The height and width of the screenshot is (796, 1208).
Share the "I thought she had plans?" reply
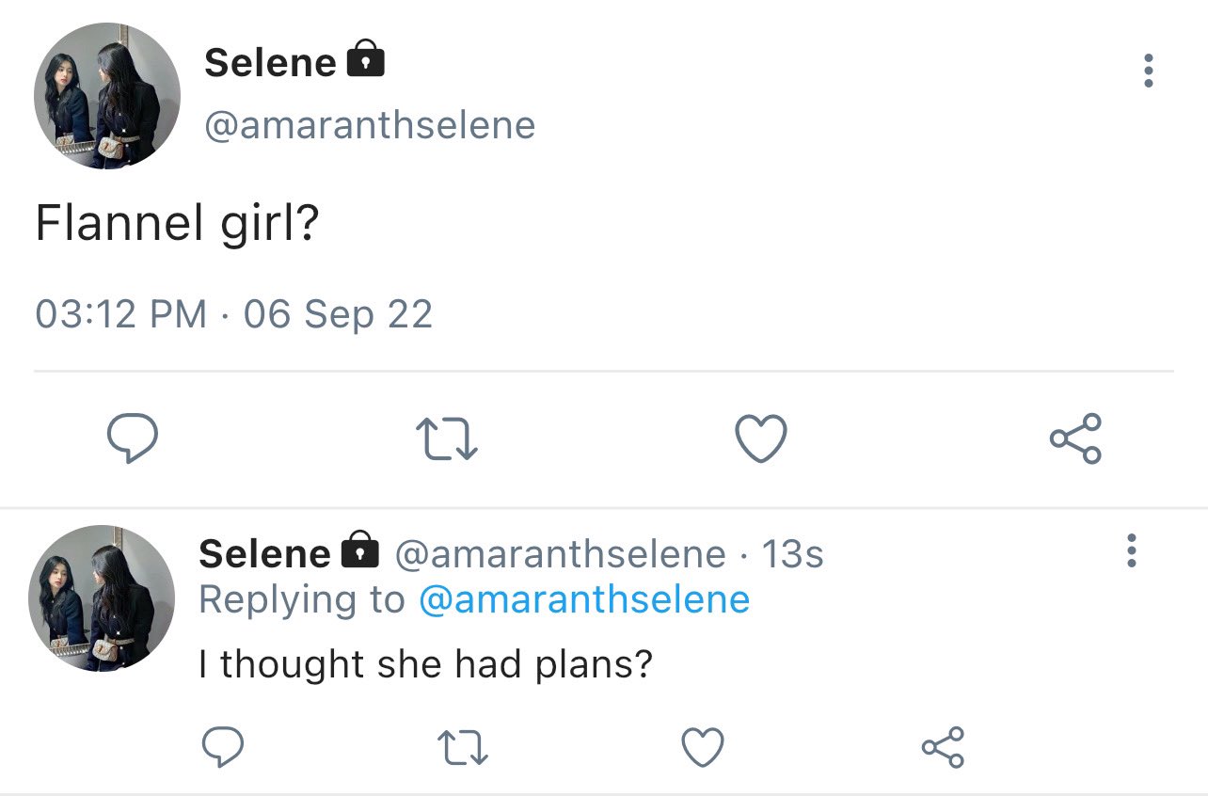(944, 747)
